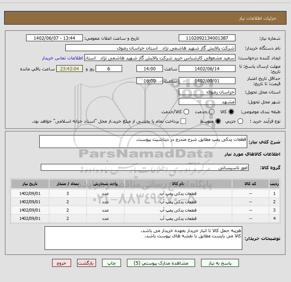Click the پاسخ به نیاز button
The height and width of the screenshot is (282, 291).
[x=220, y=263]
